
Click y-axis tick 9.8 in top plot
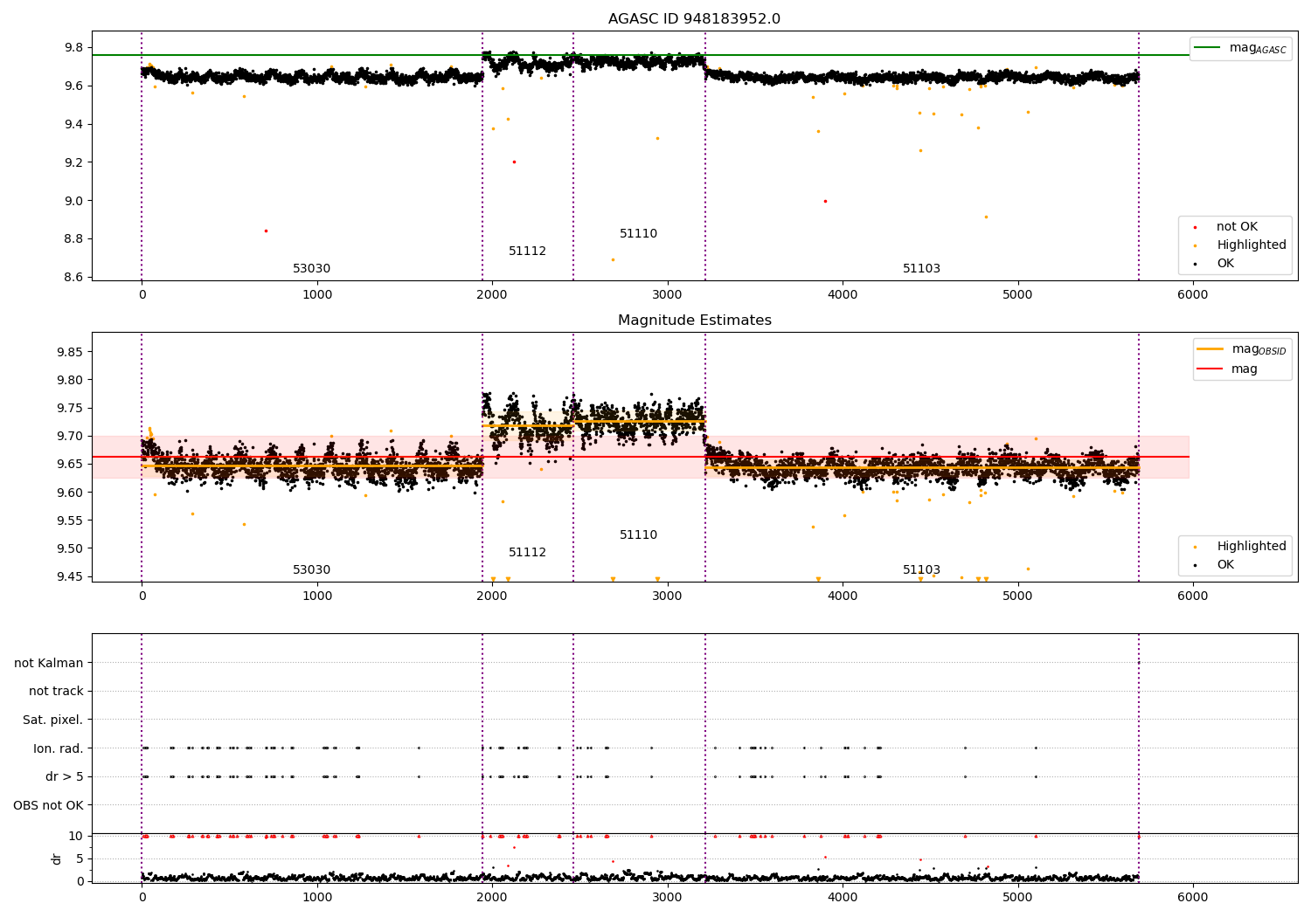[x=73, y=47]
